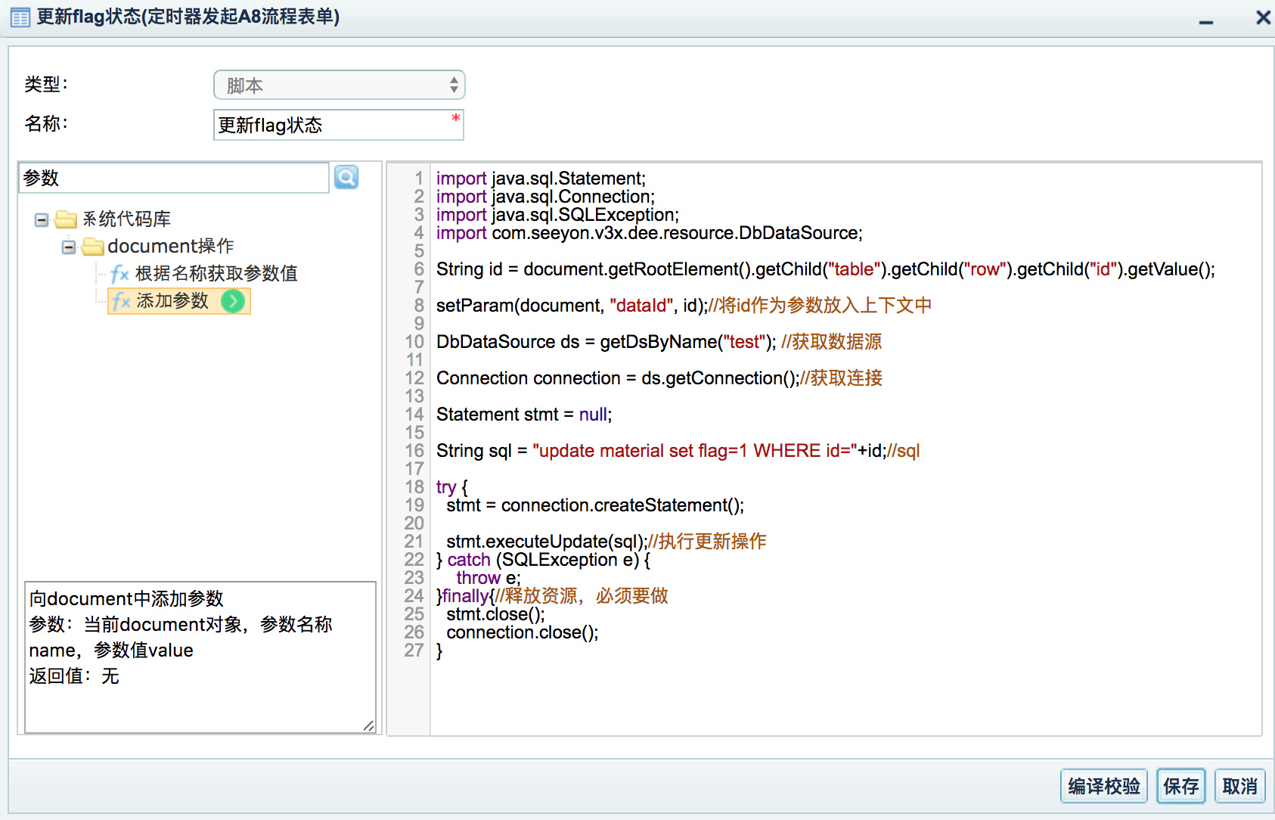Screen dimensions: 1275x820
Task: Collapse the 系统代码库 tree node
Action: (42, 220)
